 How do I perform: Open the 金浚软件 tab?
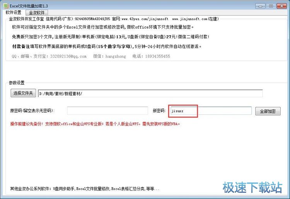click(x=37, y=13)
